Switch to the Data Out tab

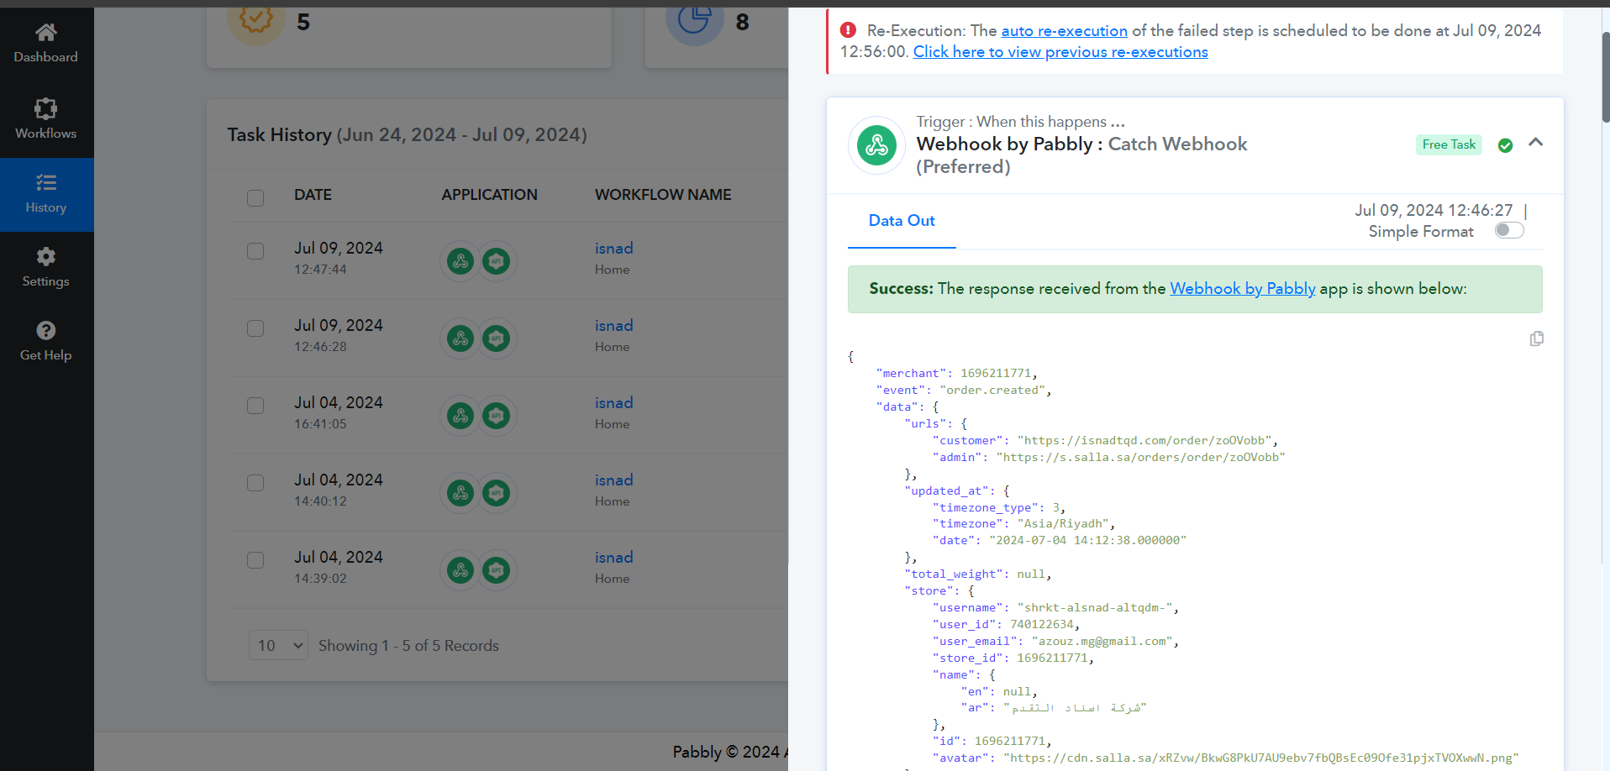(x=902, y=221)
